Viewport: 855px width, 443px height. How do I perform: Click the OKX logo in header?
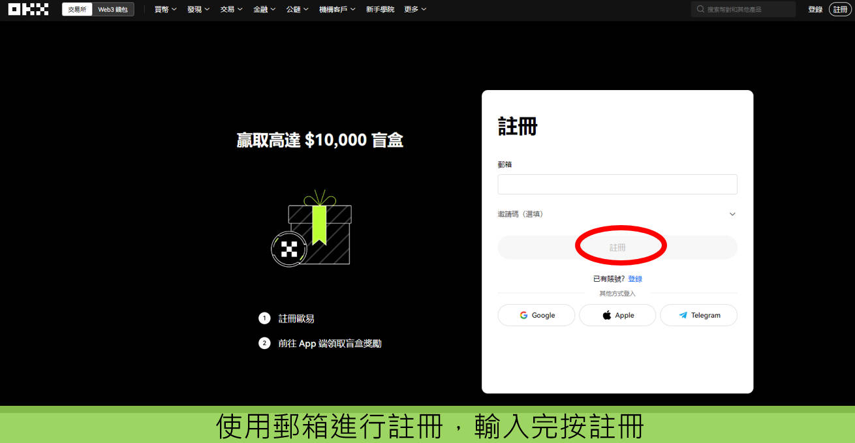(28, 9)
